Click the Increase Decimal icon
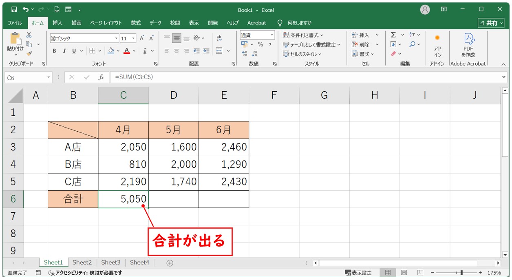 pyautogui.click(x=245, y=53)
